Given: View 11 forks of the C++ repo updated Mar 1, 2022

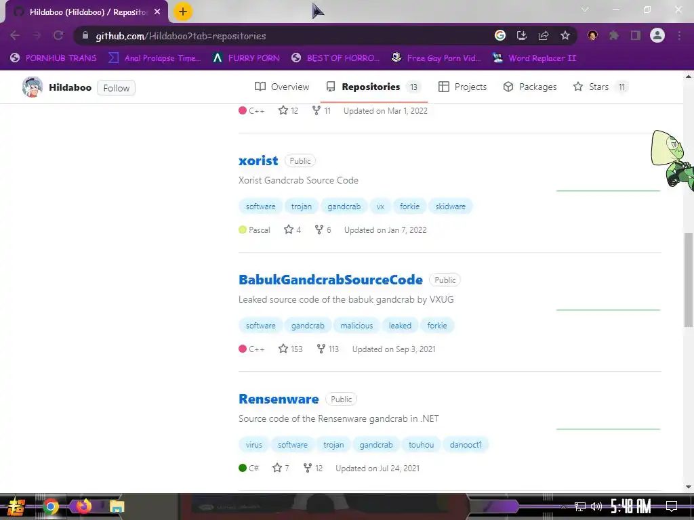Looking at the screenshot, I should tap(321, 110).
